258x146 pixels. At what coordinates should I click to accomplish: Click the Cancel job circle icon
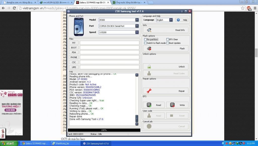pyautogui.click(x=149, y=126)
